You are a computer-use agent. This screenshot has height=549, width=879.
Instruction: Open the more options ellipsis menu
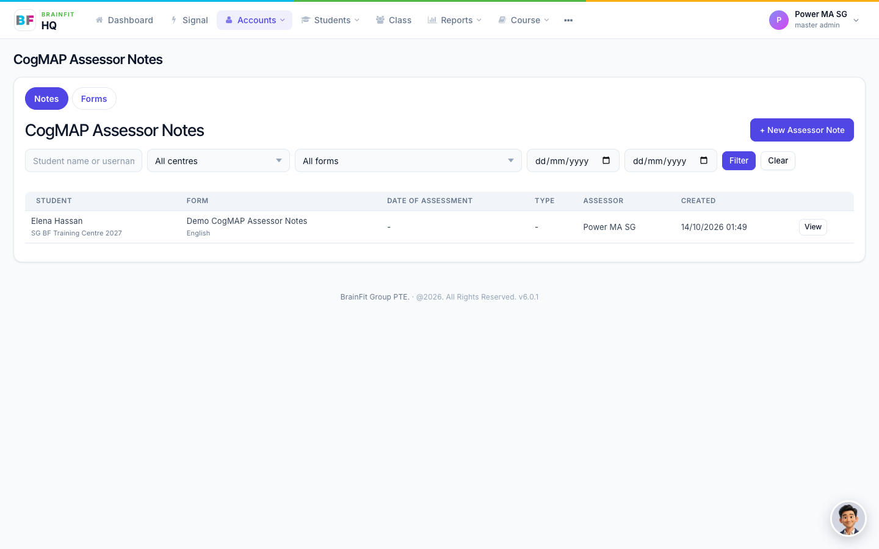[x=568, y=20]
